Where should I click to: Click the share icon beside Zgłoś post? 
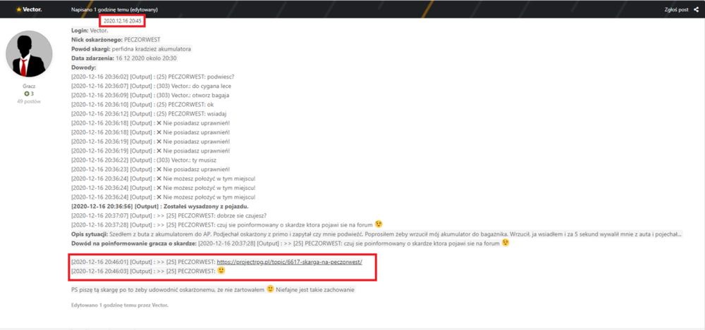pos(696,9)
